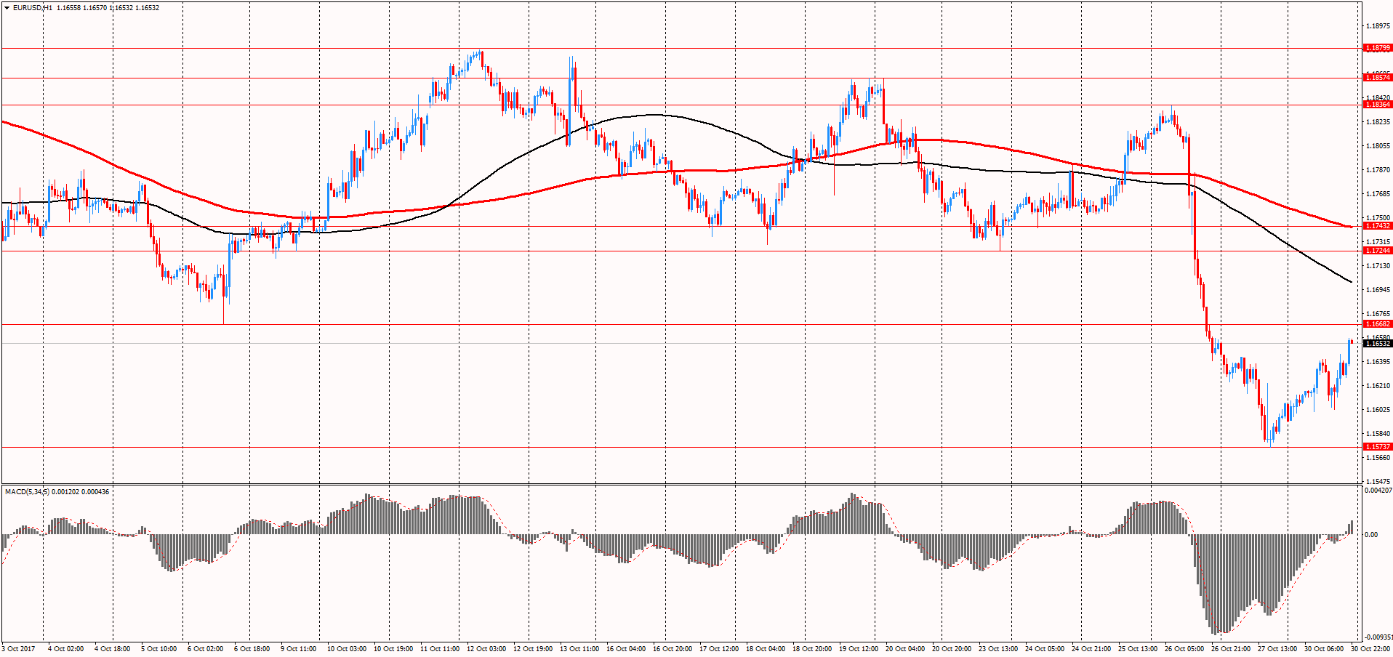Screen dimensions: 1393x657
Task: Click the 1.17432 price level label
Action: (x=1377, y=226)
